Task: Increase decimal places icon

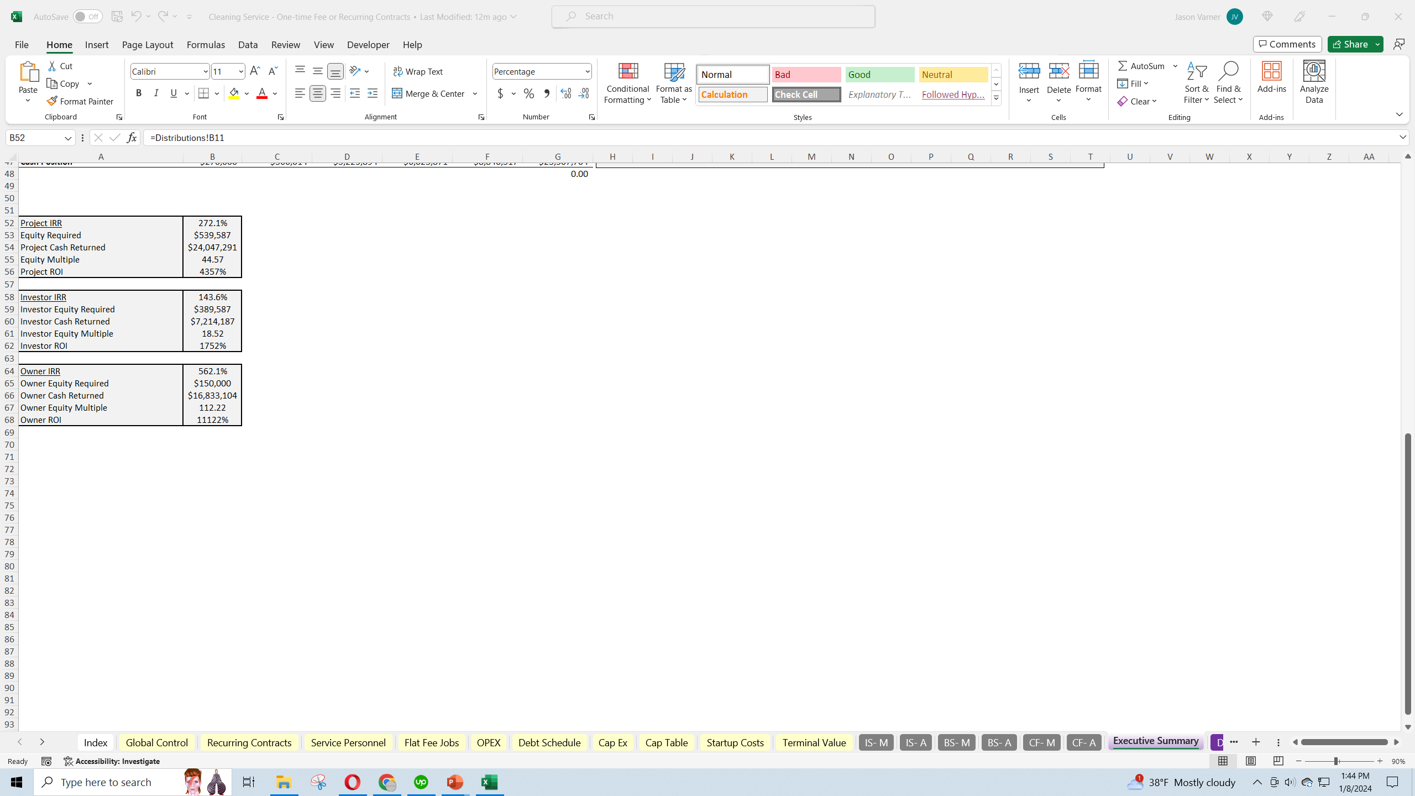Action: [565, 93]
